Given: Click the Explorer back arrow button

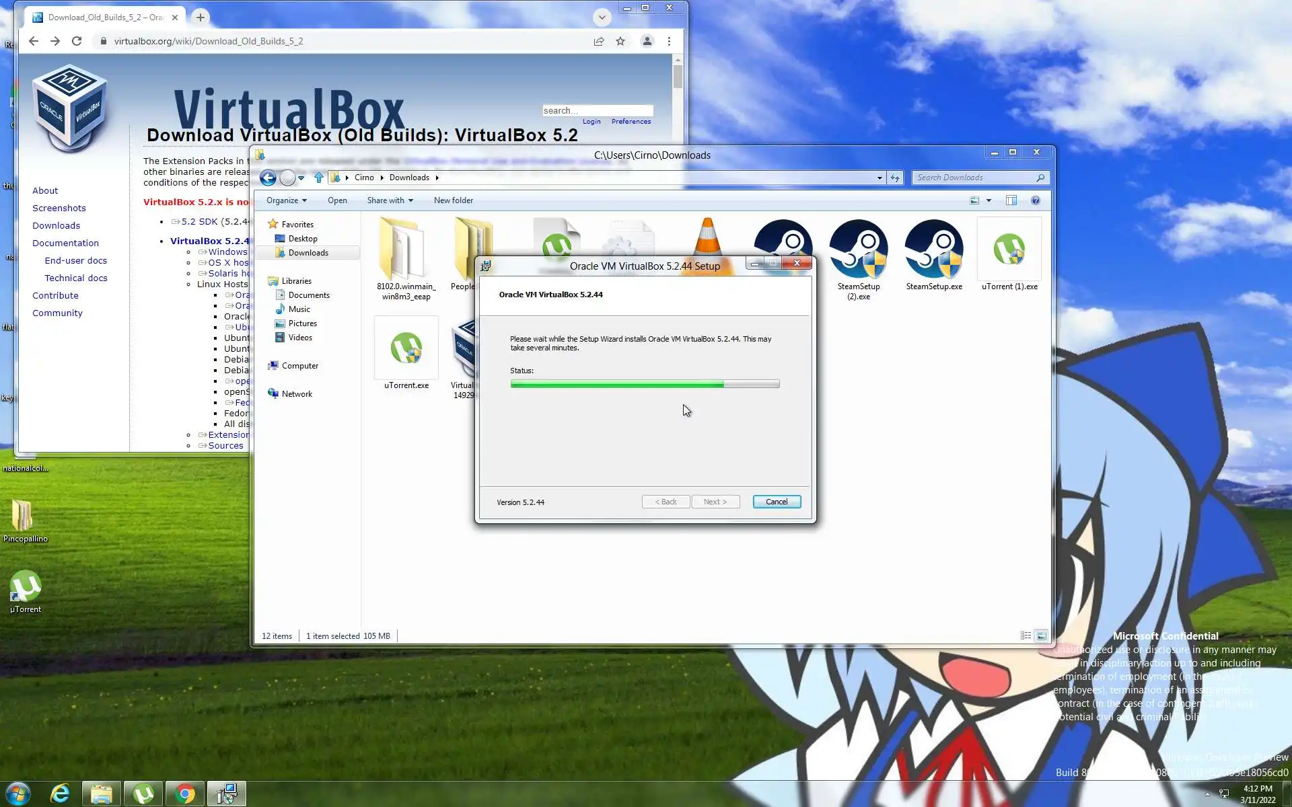Looking at the screenshot, I should [268, 178].
